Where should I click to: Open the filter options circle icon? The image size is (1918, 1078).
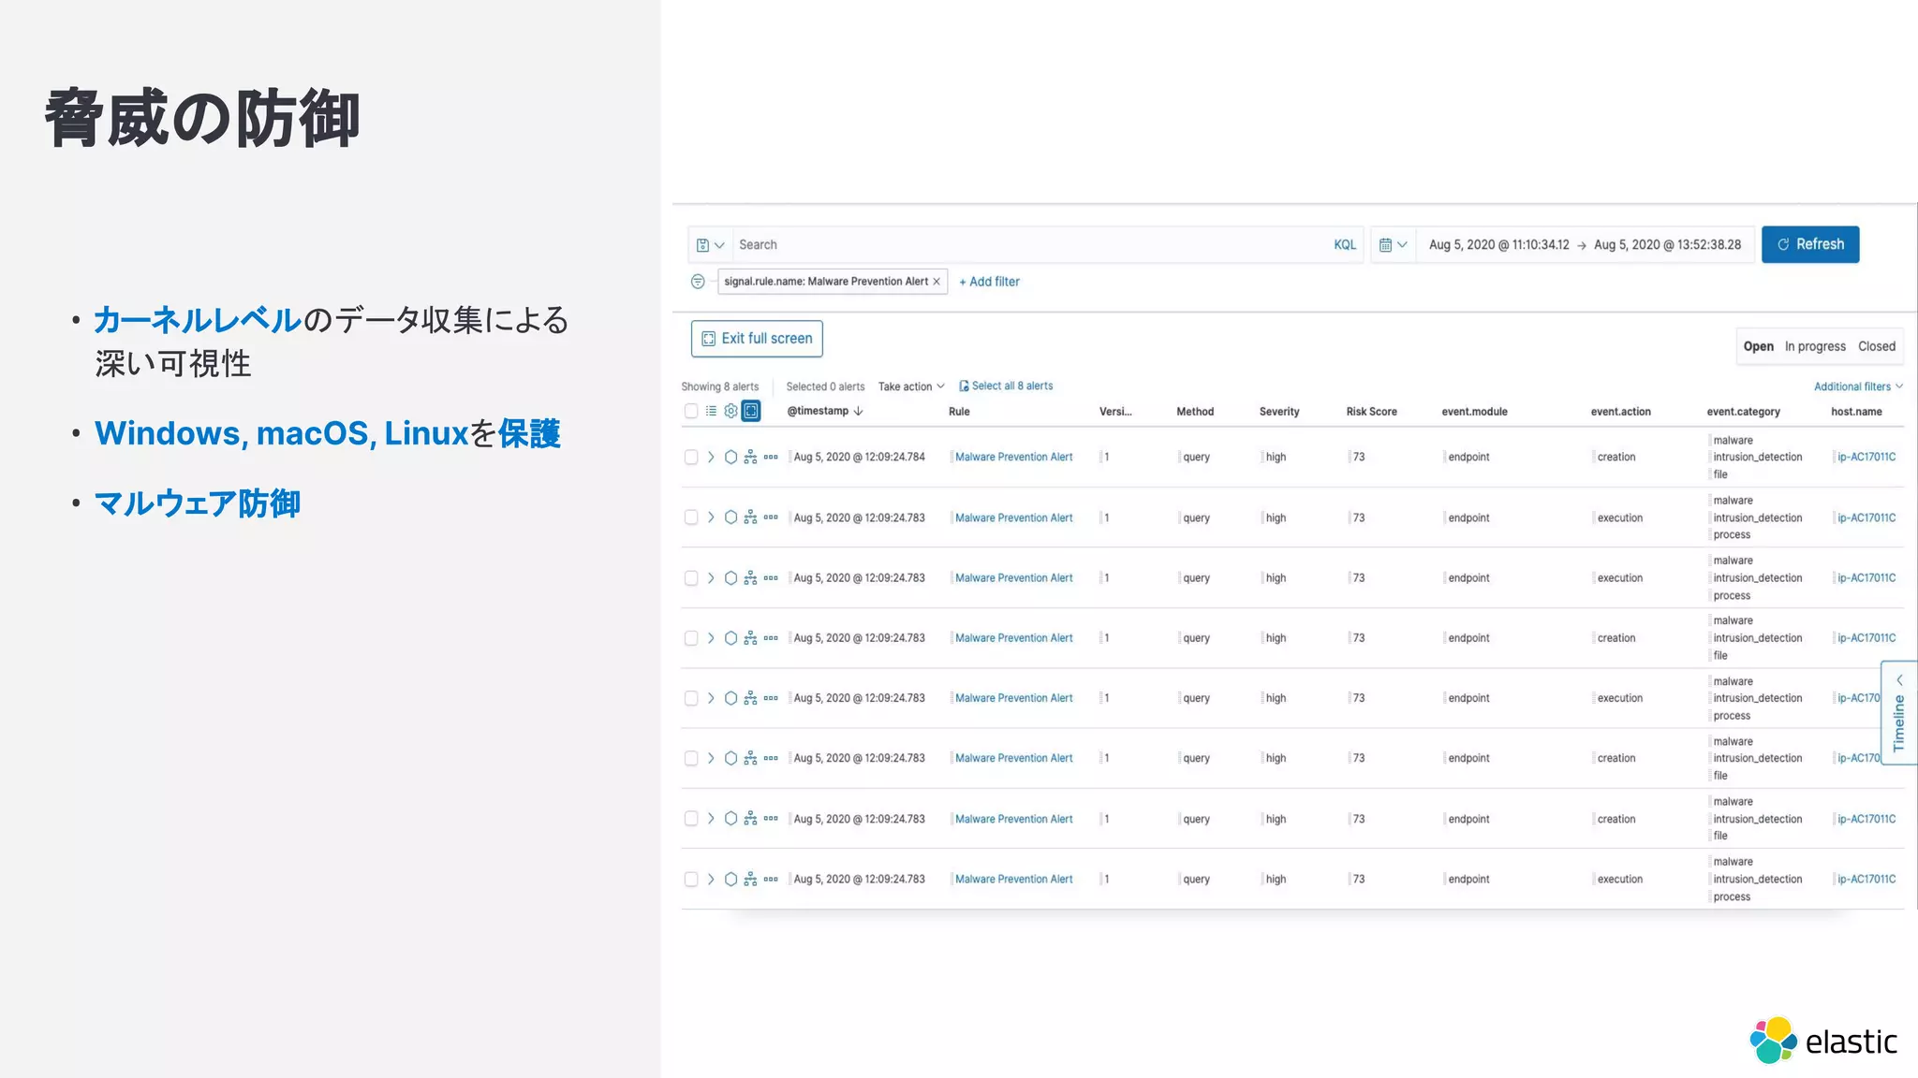pos(698,282)
